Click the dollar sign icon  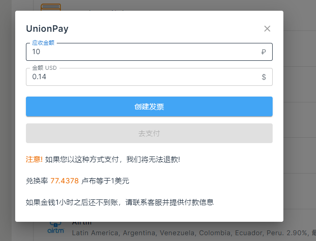(x=263, y=77)
